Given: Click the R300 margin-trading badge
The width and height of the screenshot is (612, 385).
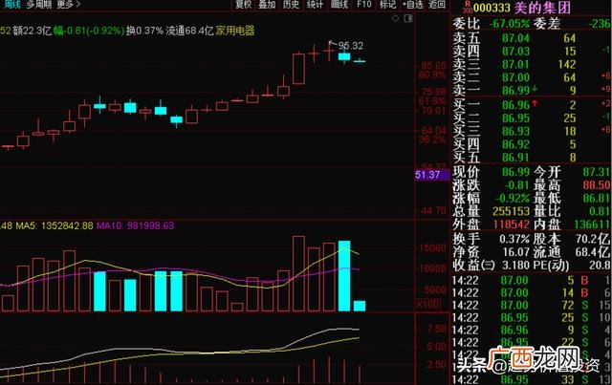Looking at the screenshot, I should click(468, 7).
